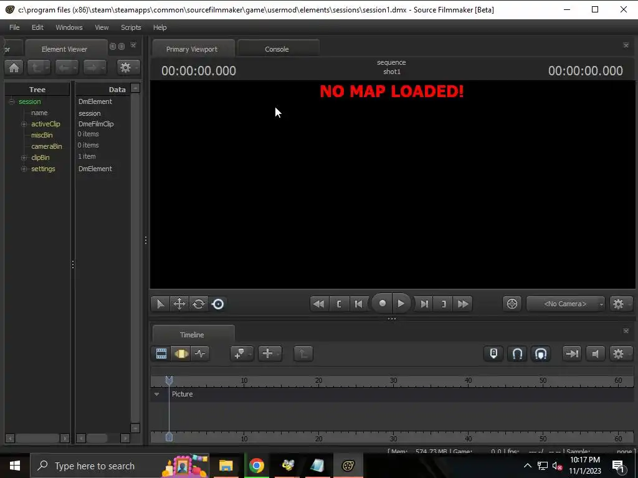Rewind playback
The height and width of the screenshot is (478, 638).
coord(319,304)
